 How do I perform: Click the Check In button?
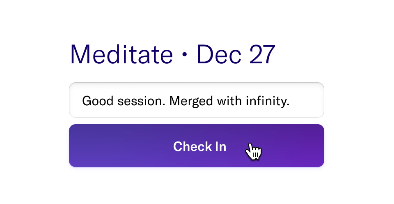click(197, 146)
